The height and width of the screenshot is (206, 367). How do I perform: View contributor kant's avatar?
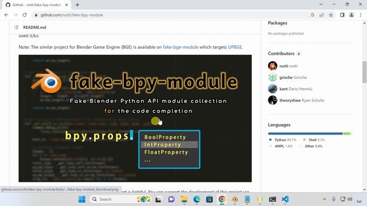(272, 89)
